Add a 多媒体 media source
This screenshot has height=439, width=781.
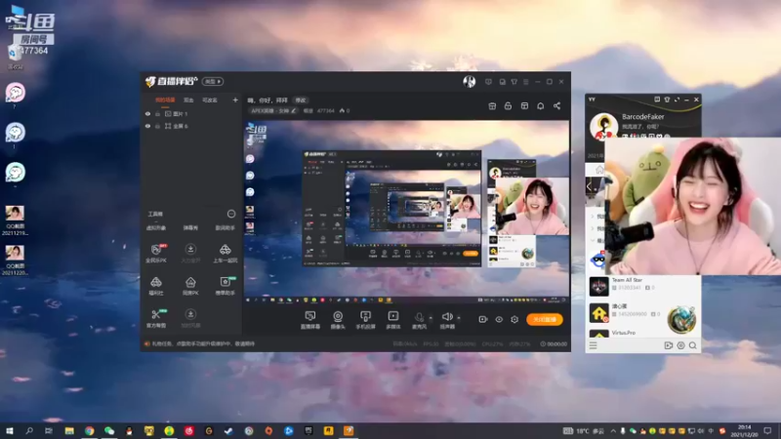393,320
